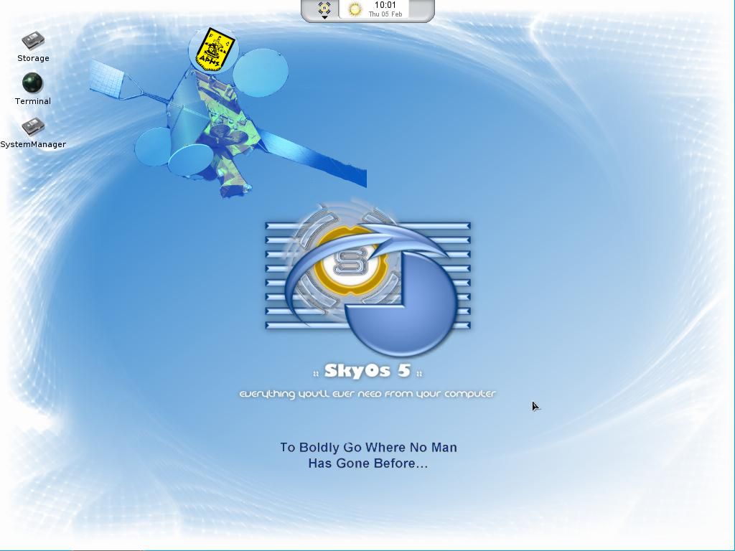Click the sun weather icon beside clock
Screen dimensions: 735x551
(355, 9)
